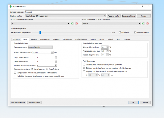Click the Nascondi Avanzate button
The width and height of the screenshot is (164, 118).
click(18, 102)
